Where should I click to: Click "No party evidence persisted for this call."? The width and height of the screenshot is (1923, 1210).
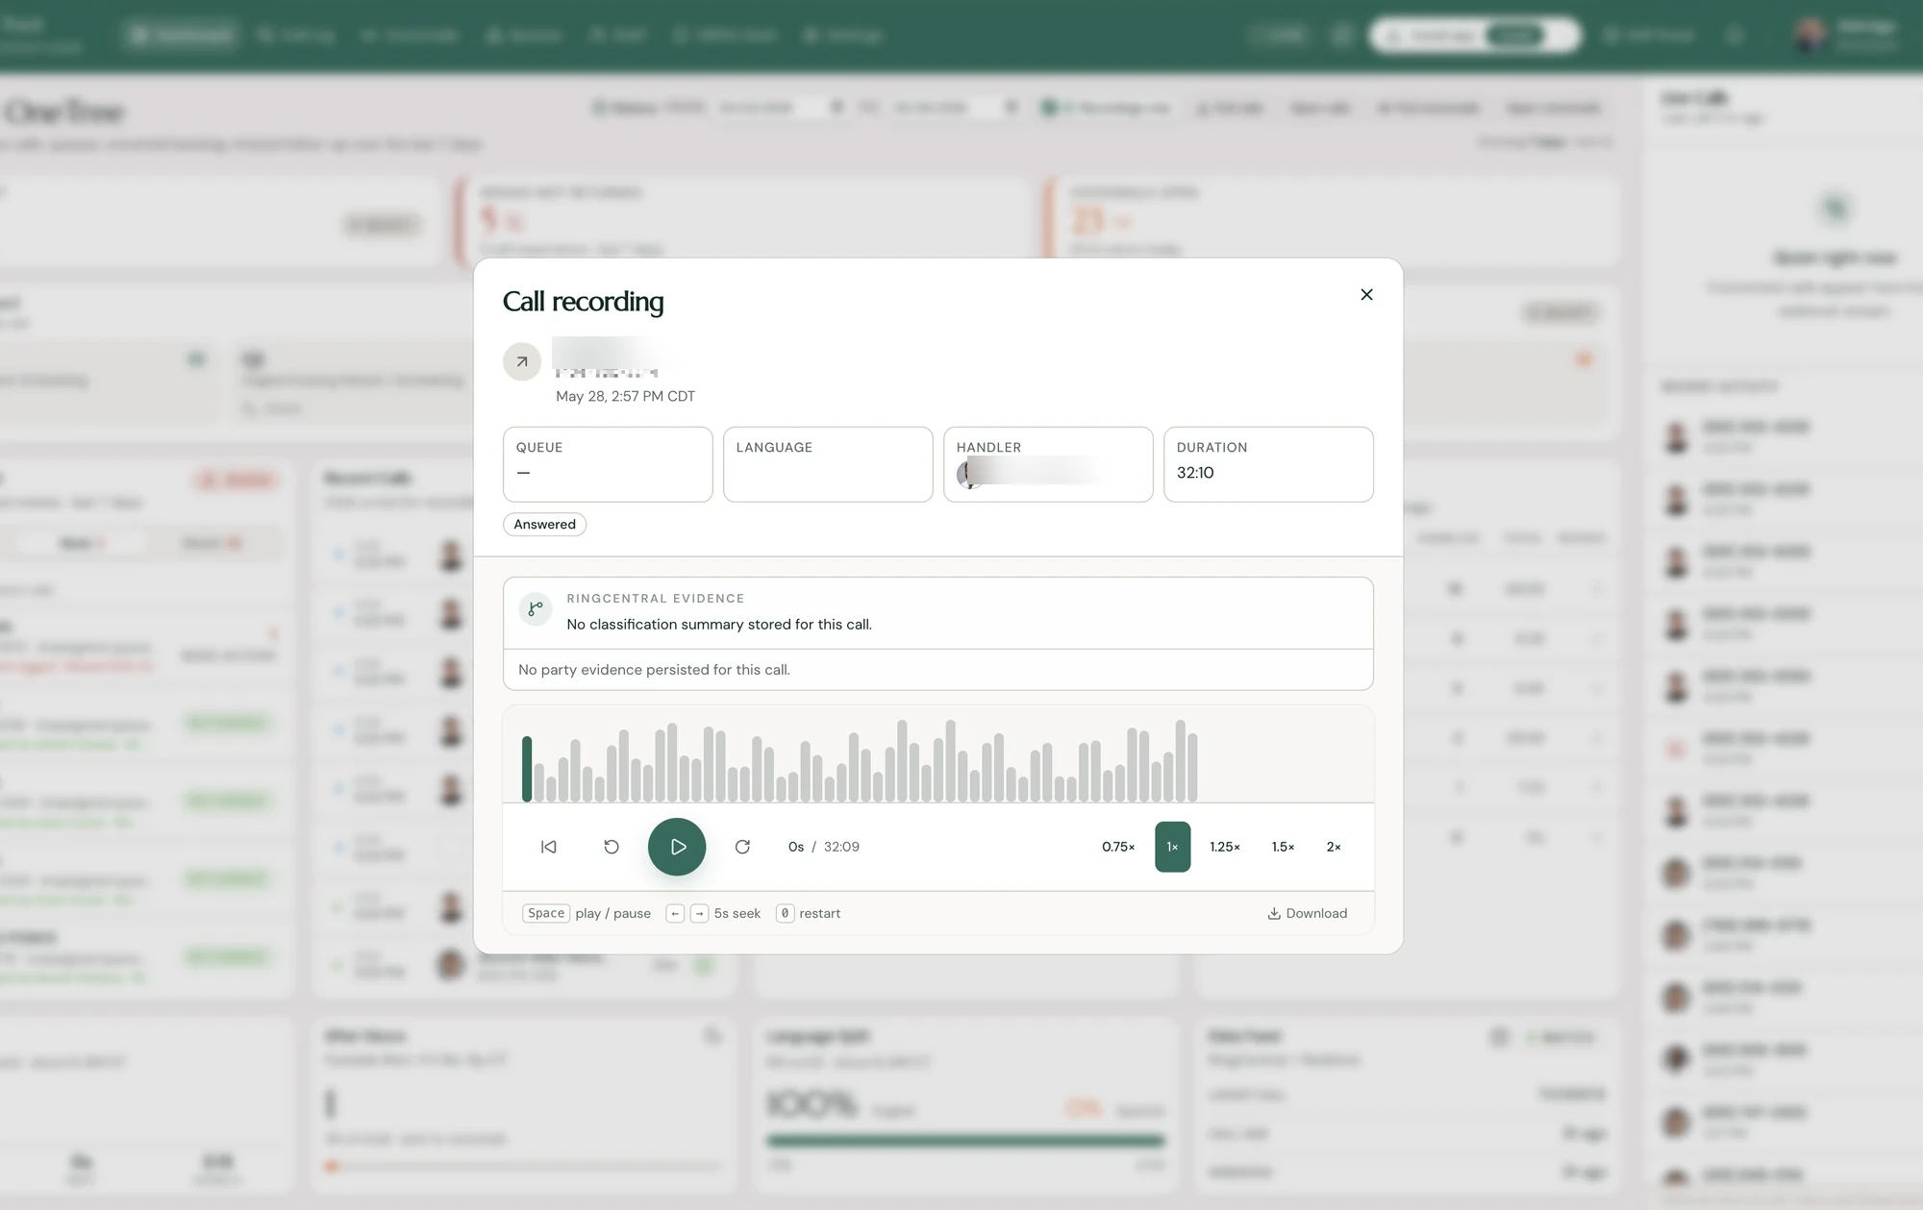pos(654,670)
